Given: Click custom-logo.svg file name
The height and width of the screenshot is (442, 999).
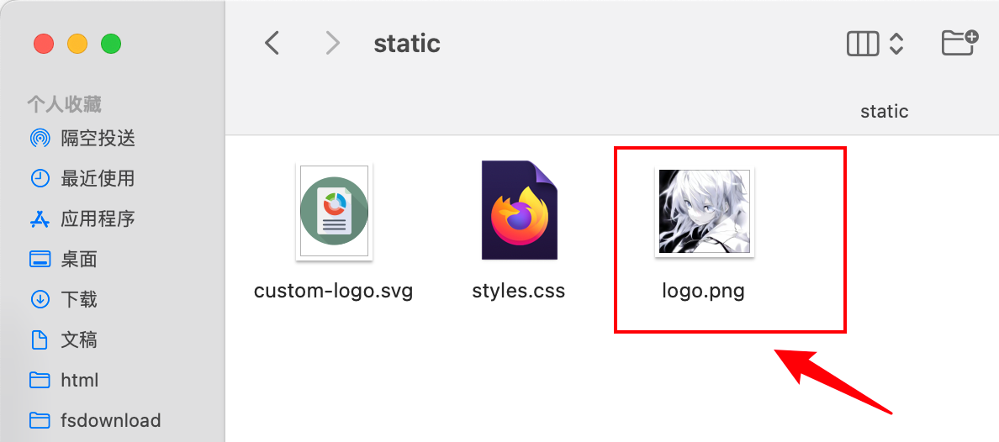Looking at the screenshot, I should (333, 291).
